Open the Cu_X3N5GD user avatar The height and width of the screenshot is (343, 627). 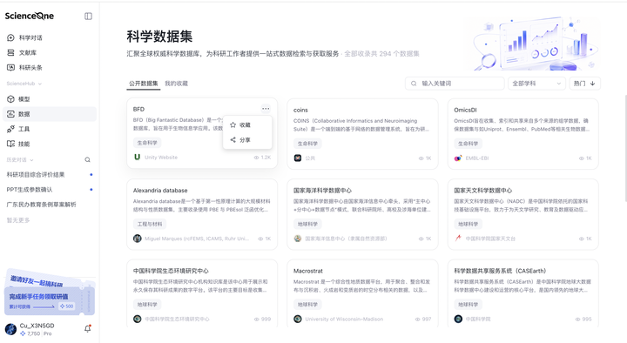pos(10,329)
